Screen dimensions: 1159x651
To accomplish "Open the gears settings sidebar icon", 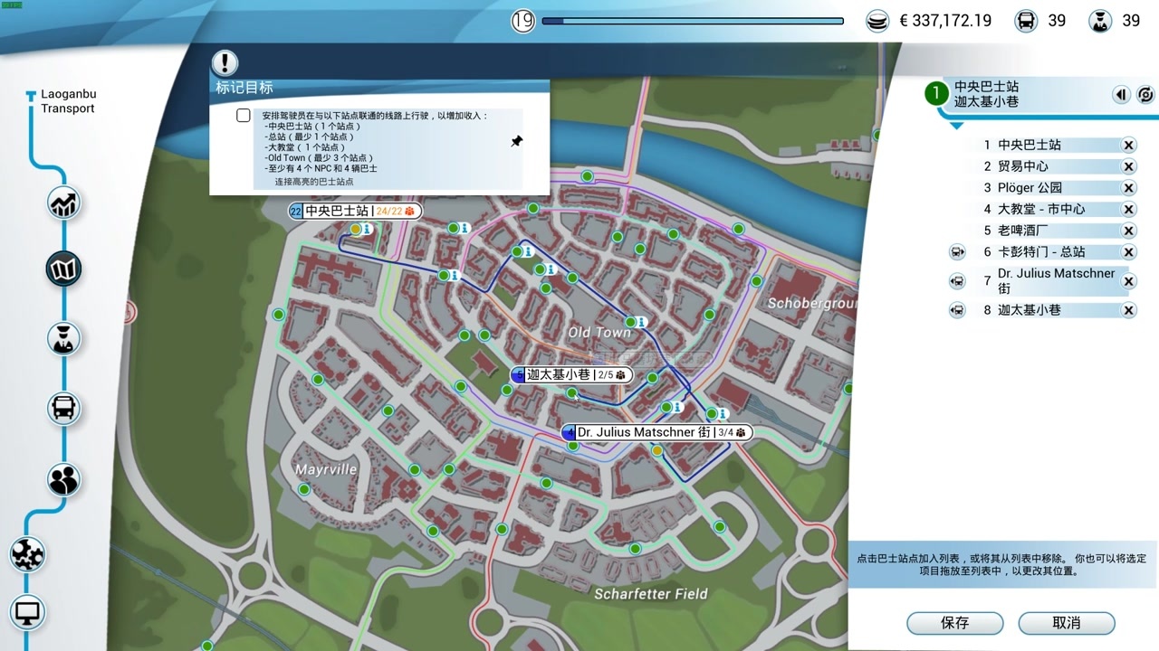I will pos(27,553).
